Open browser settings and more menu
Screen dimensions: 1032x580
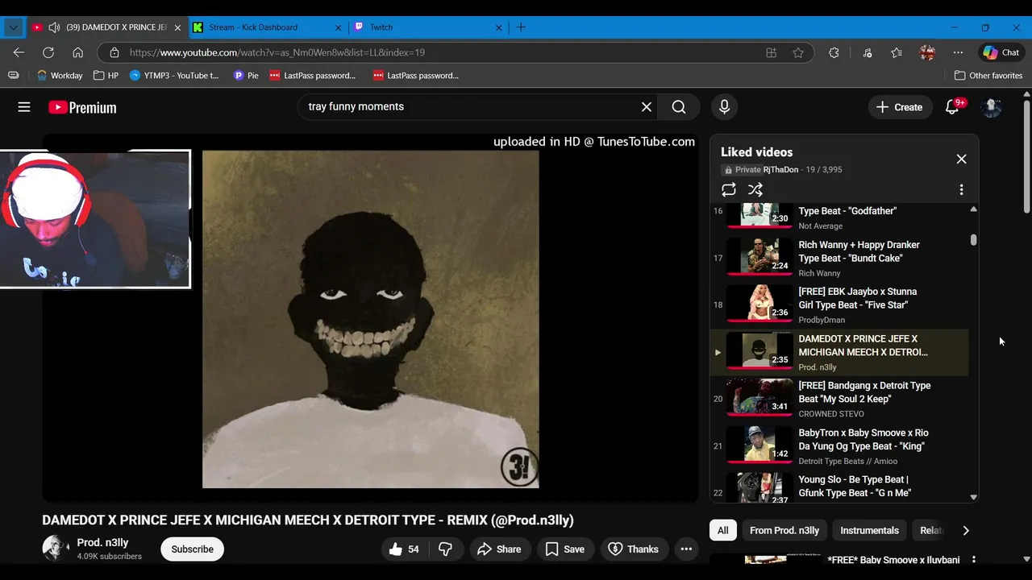pyautogui.click(x=958, y=52)
